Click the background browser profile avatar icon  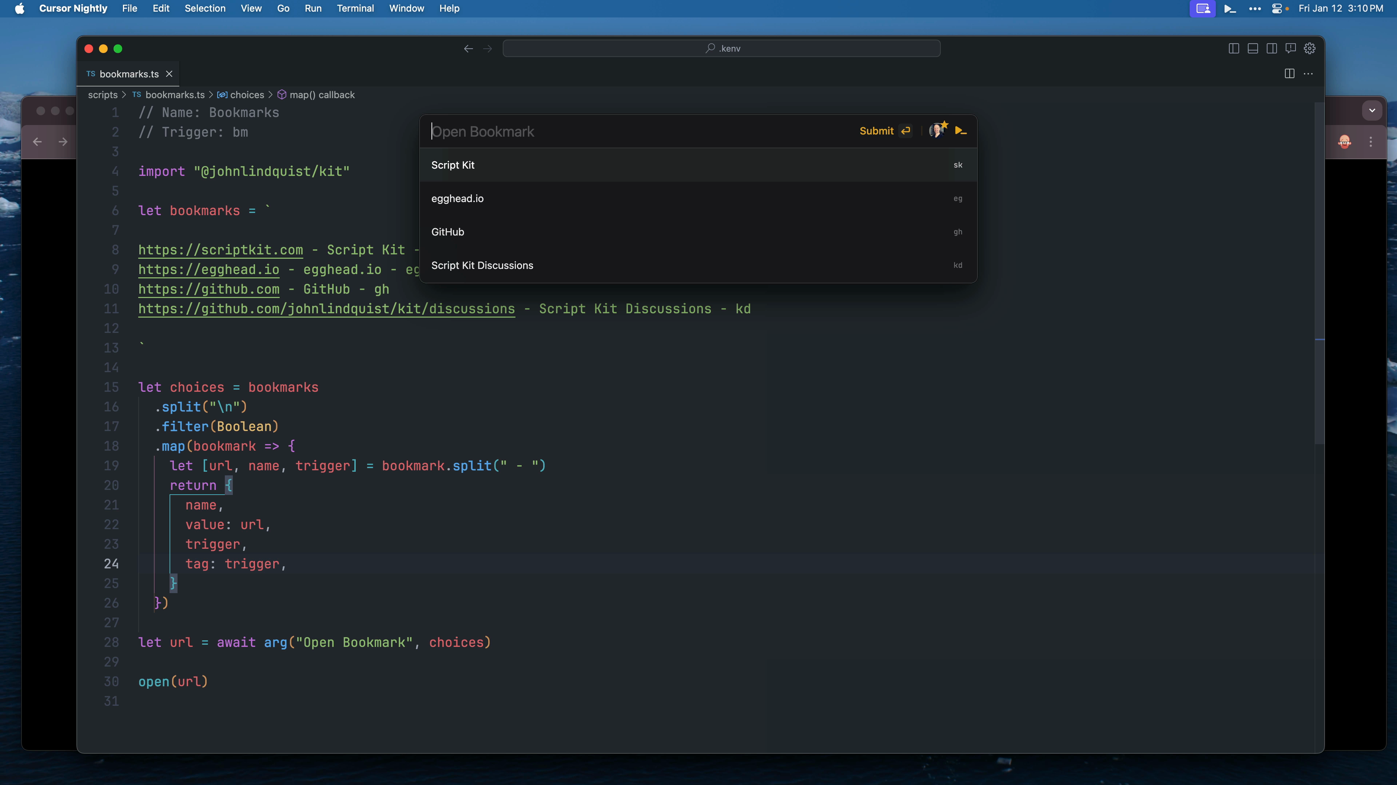point(1344,142)
